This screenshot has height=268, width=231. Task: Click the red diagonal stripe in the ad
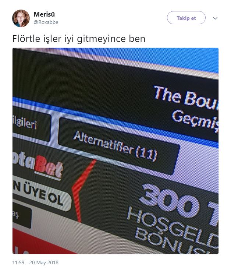82,190
